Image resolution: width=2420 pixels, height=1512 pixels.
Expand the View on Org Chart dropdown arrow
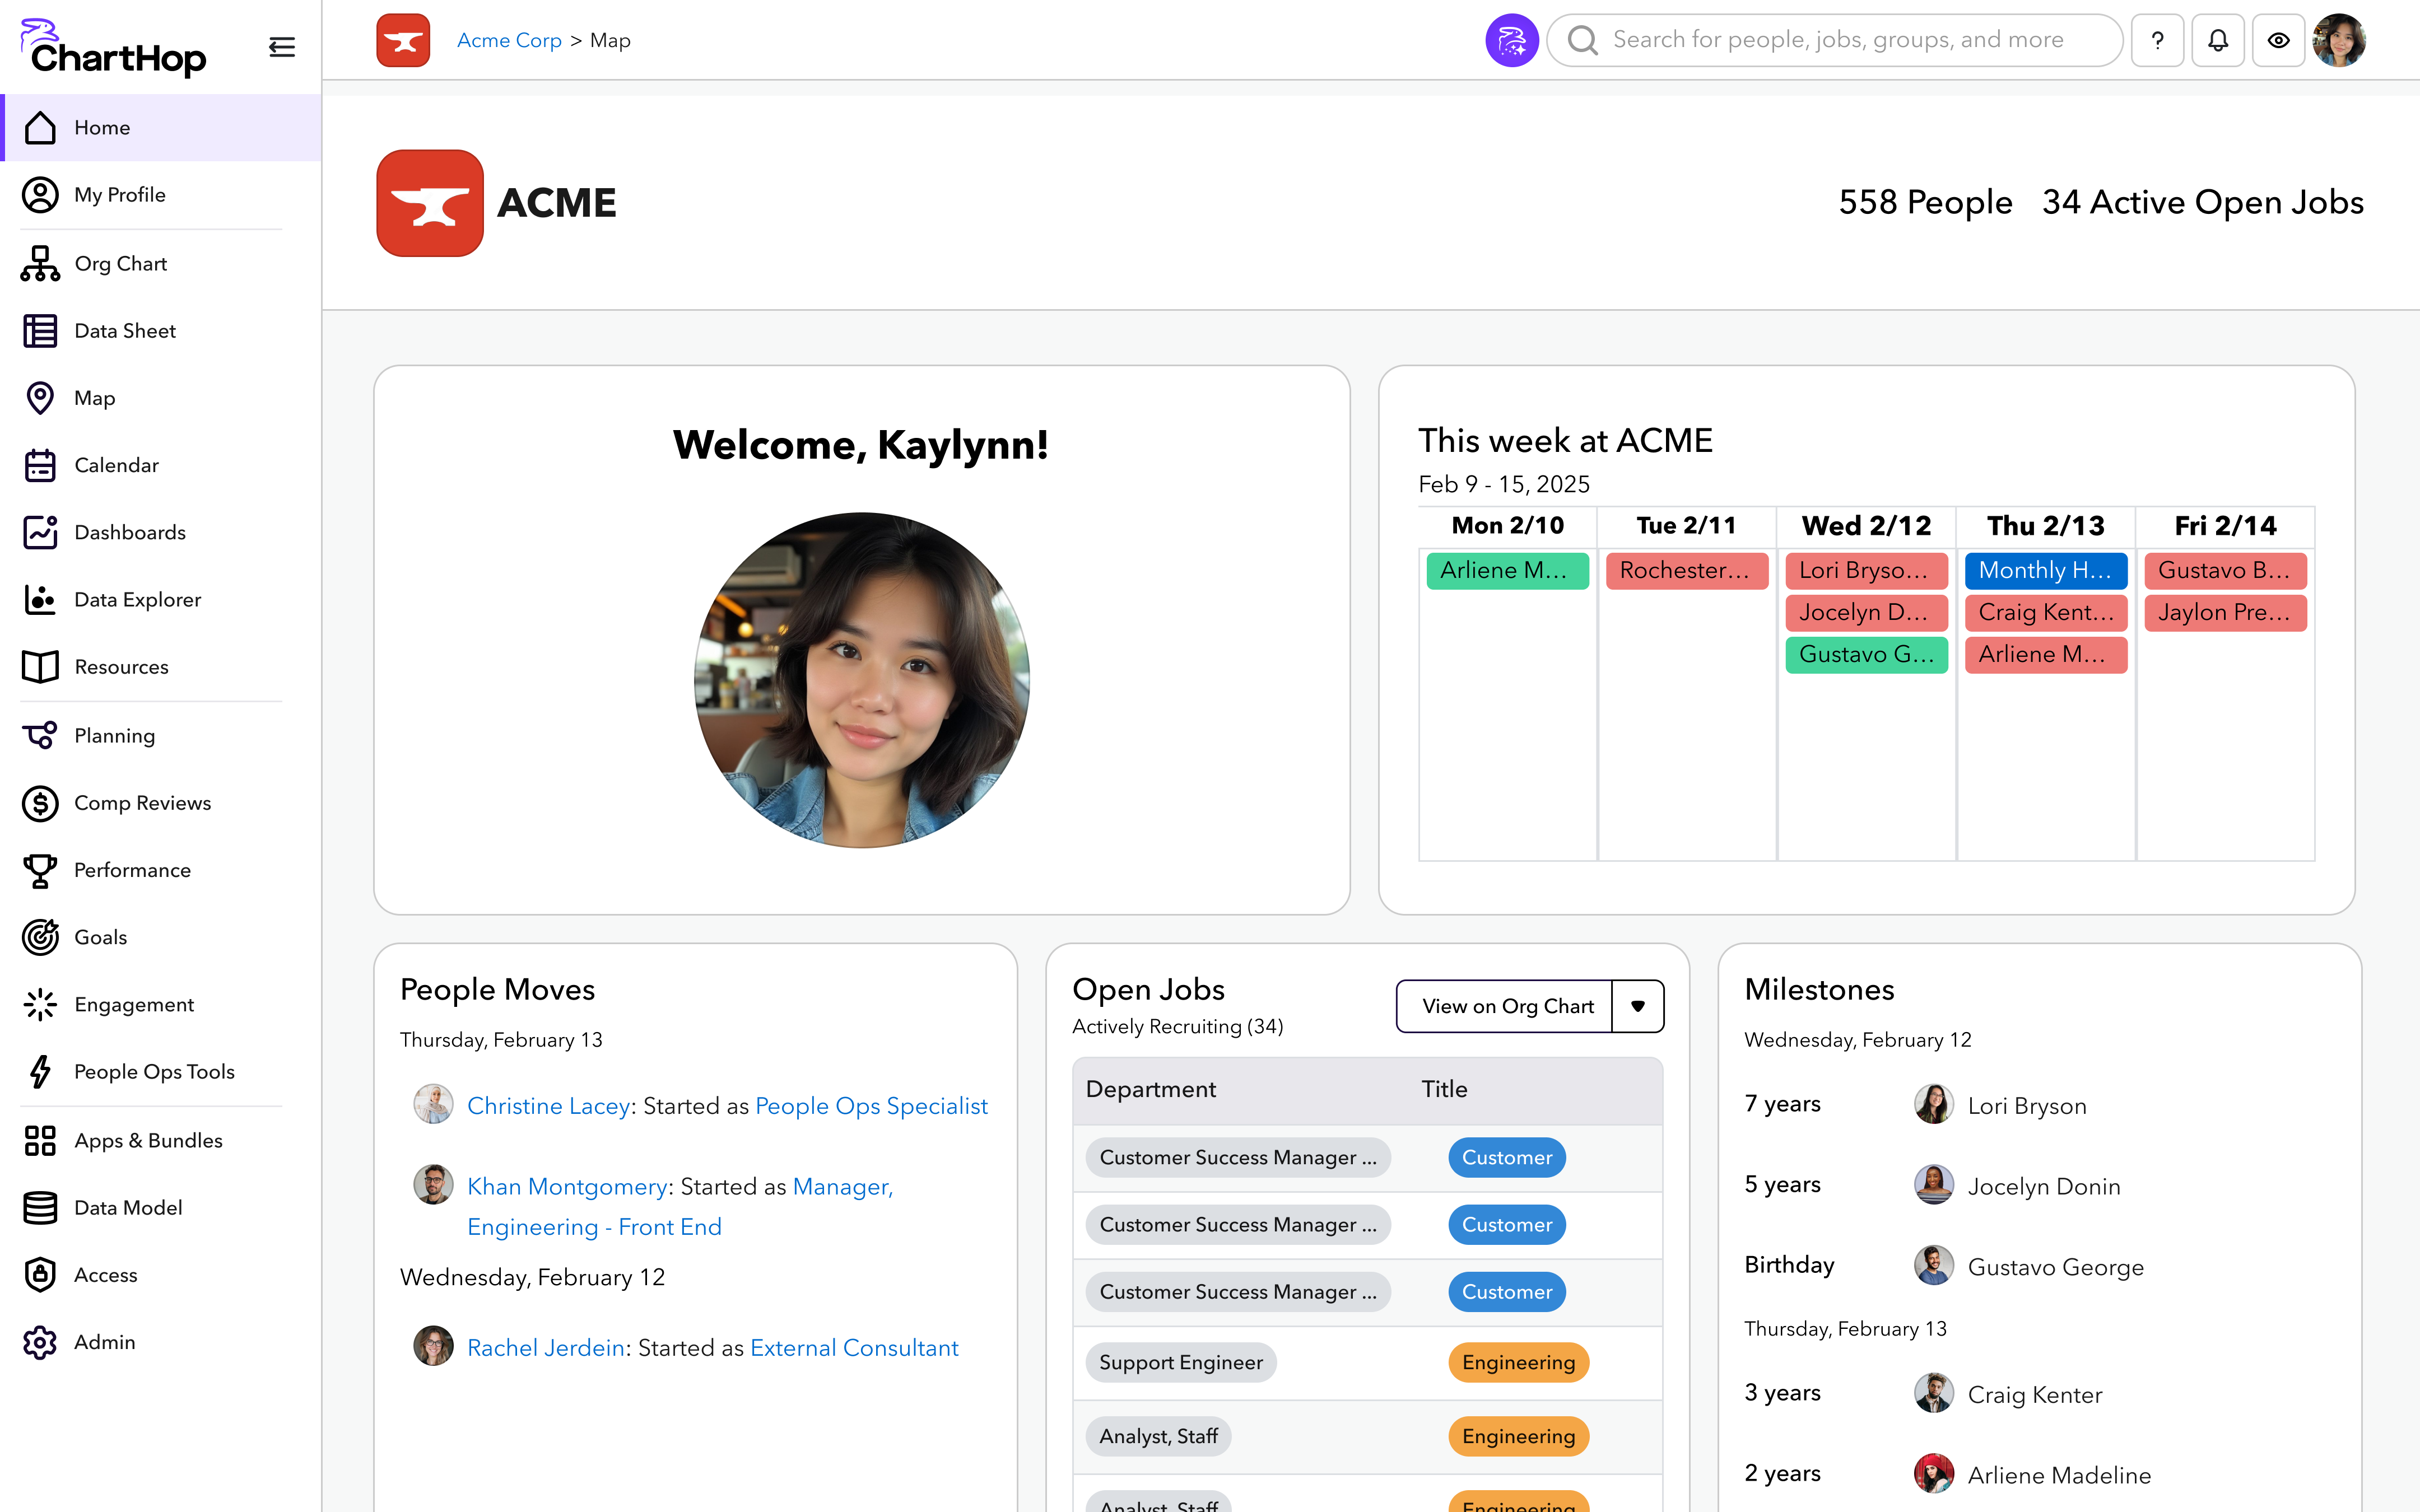(x=1638, y=1006)
